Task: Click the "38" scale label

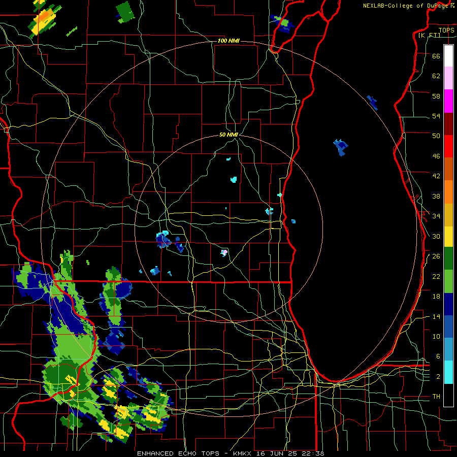Action: click(436, 196)
